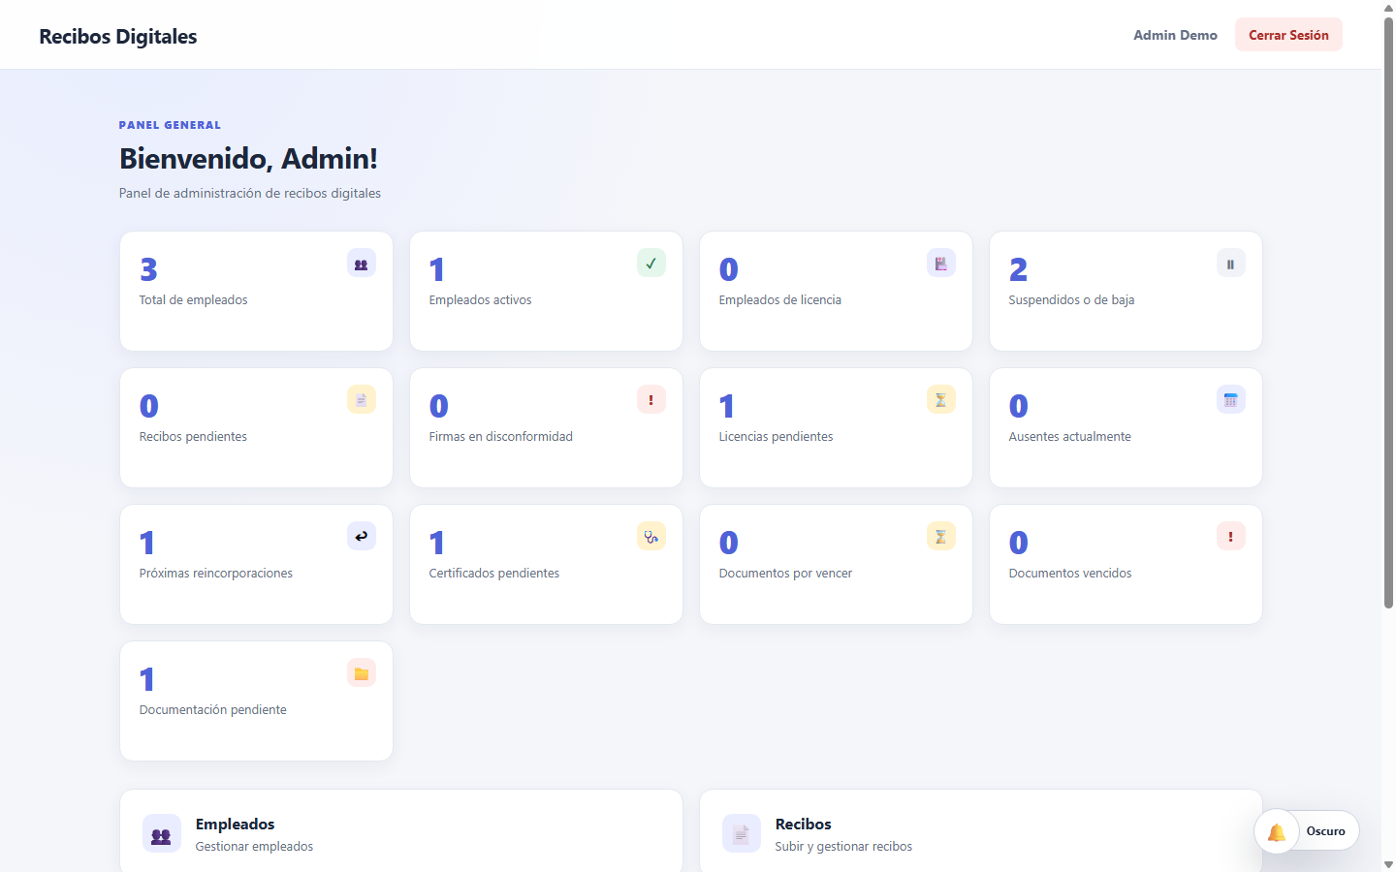The image size is (1396, 872).
Task: Switch to dark mode with Oscuro toggle
Action: tap(1325, 831)
